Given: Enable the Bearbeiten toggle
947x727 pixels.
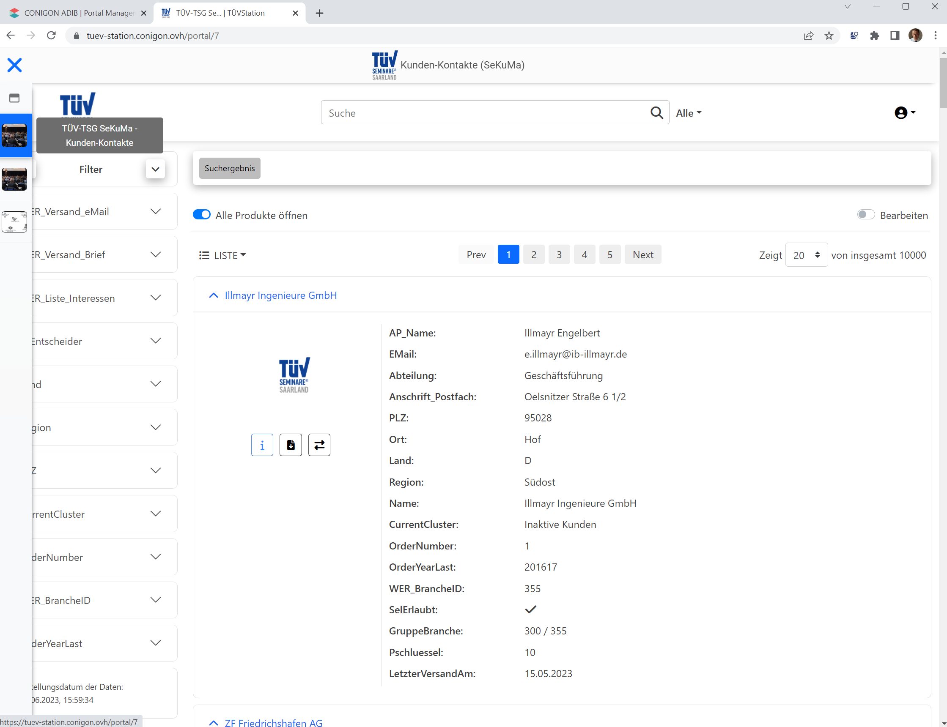Looking at the screenshot, I should [866, 215].
